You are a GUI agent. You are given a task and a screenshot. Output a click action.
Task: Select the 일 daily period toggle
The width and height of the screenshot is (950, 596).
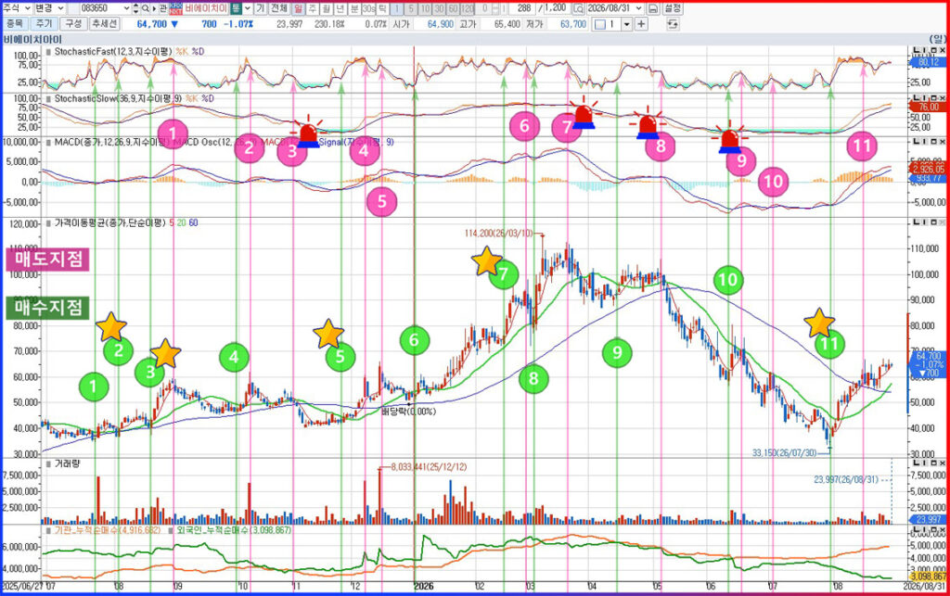click(x=298, y=8)
